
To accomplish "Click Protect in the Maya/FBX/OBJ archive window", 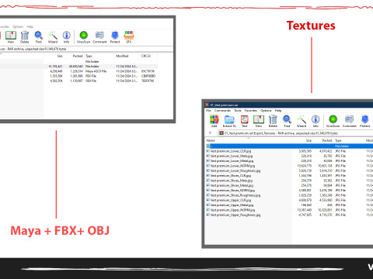I will [115, 37].
